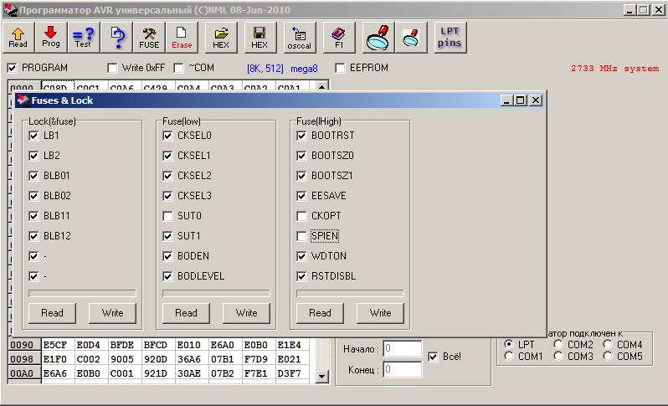This screenshot has height=406, width=668.
Task: Save HEX file with floppy icon
Action: point(259,37)
